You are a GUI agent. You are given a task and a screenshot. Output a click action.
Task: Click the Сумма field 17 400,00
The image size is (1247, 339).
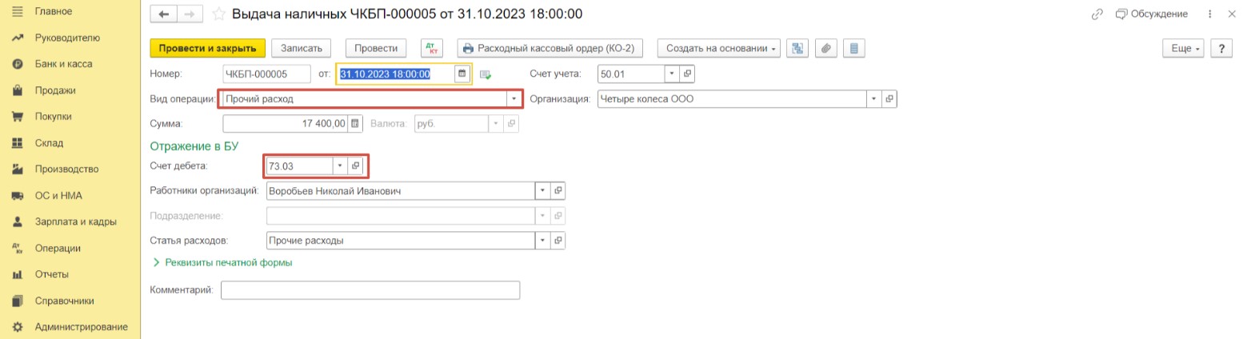285,124
